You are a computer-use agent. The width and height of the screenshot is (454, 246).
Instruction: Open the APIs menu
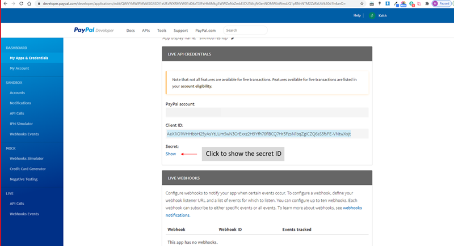click(x=146, y=30)
